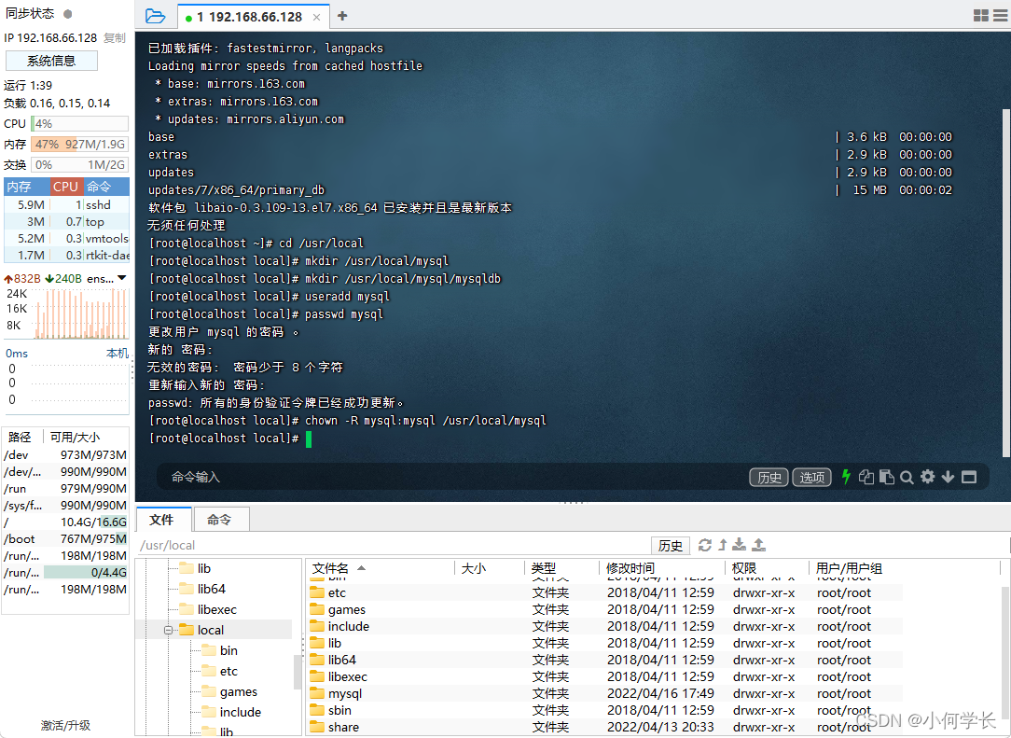
Task: Click the green lightning quick command icon
Action: coord(846,477)
